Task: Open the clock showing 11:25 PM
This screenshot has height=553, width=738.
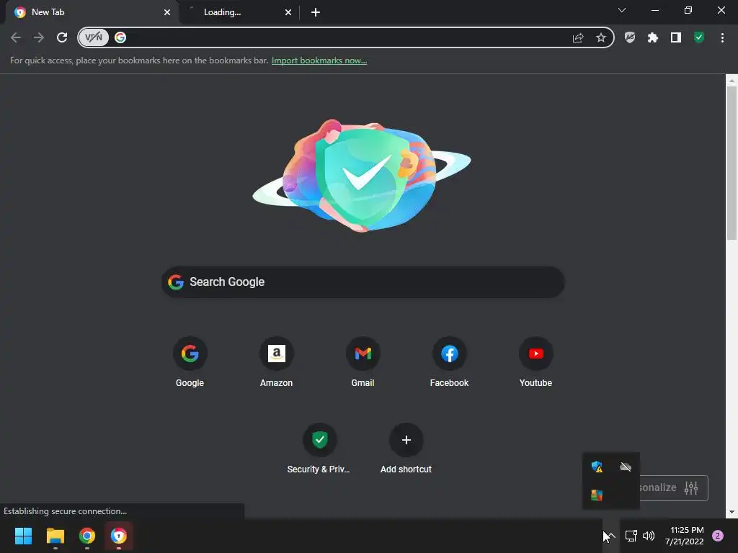Action: [x=685, y=536]
